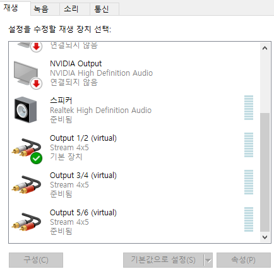Click the level meter beside 스피커

point(249,108)
